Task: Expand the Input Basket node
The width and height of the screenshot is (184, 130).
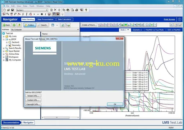Action: tap(4, 51)
